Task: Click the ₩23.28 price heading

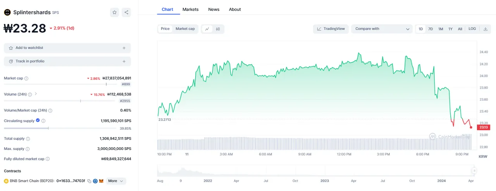Action: (24, 28)
